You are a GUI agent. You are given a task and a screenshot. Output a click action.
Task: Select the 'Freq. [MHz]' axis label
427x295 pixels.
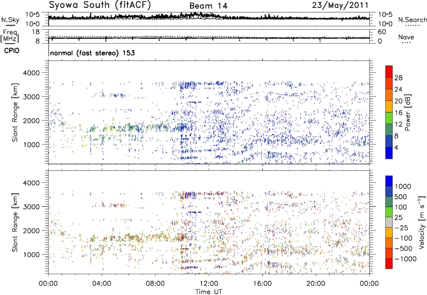point(10,36)
